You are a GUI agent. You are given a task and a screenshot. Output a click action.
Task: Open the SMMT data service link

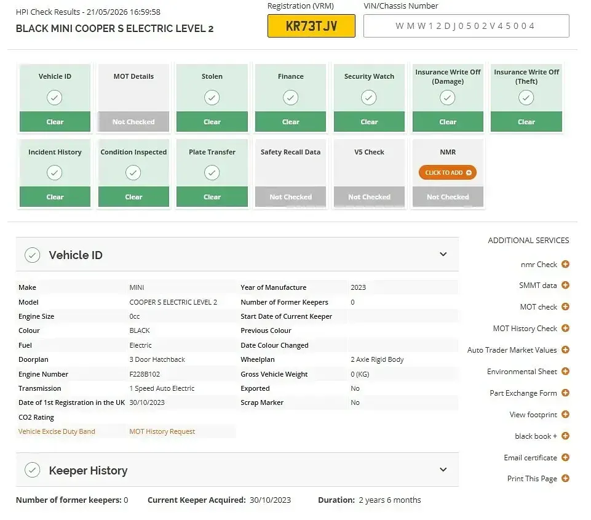point(538,285)
